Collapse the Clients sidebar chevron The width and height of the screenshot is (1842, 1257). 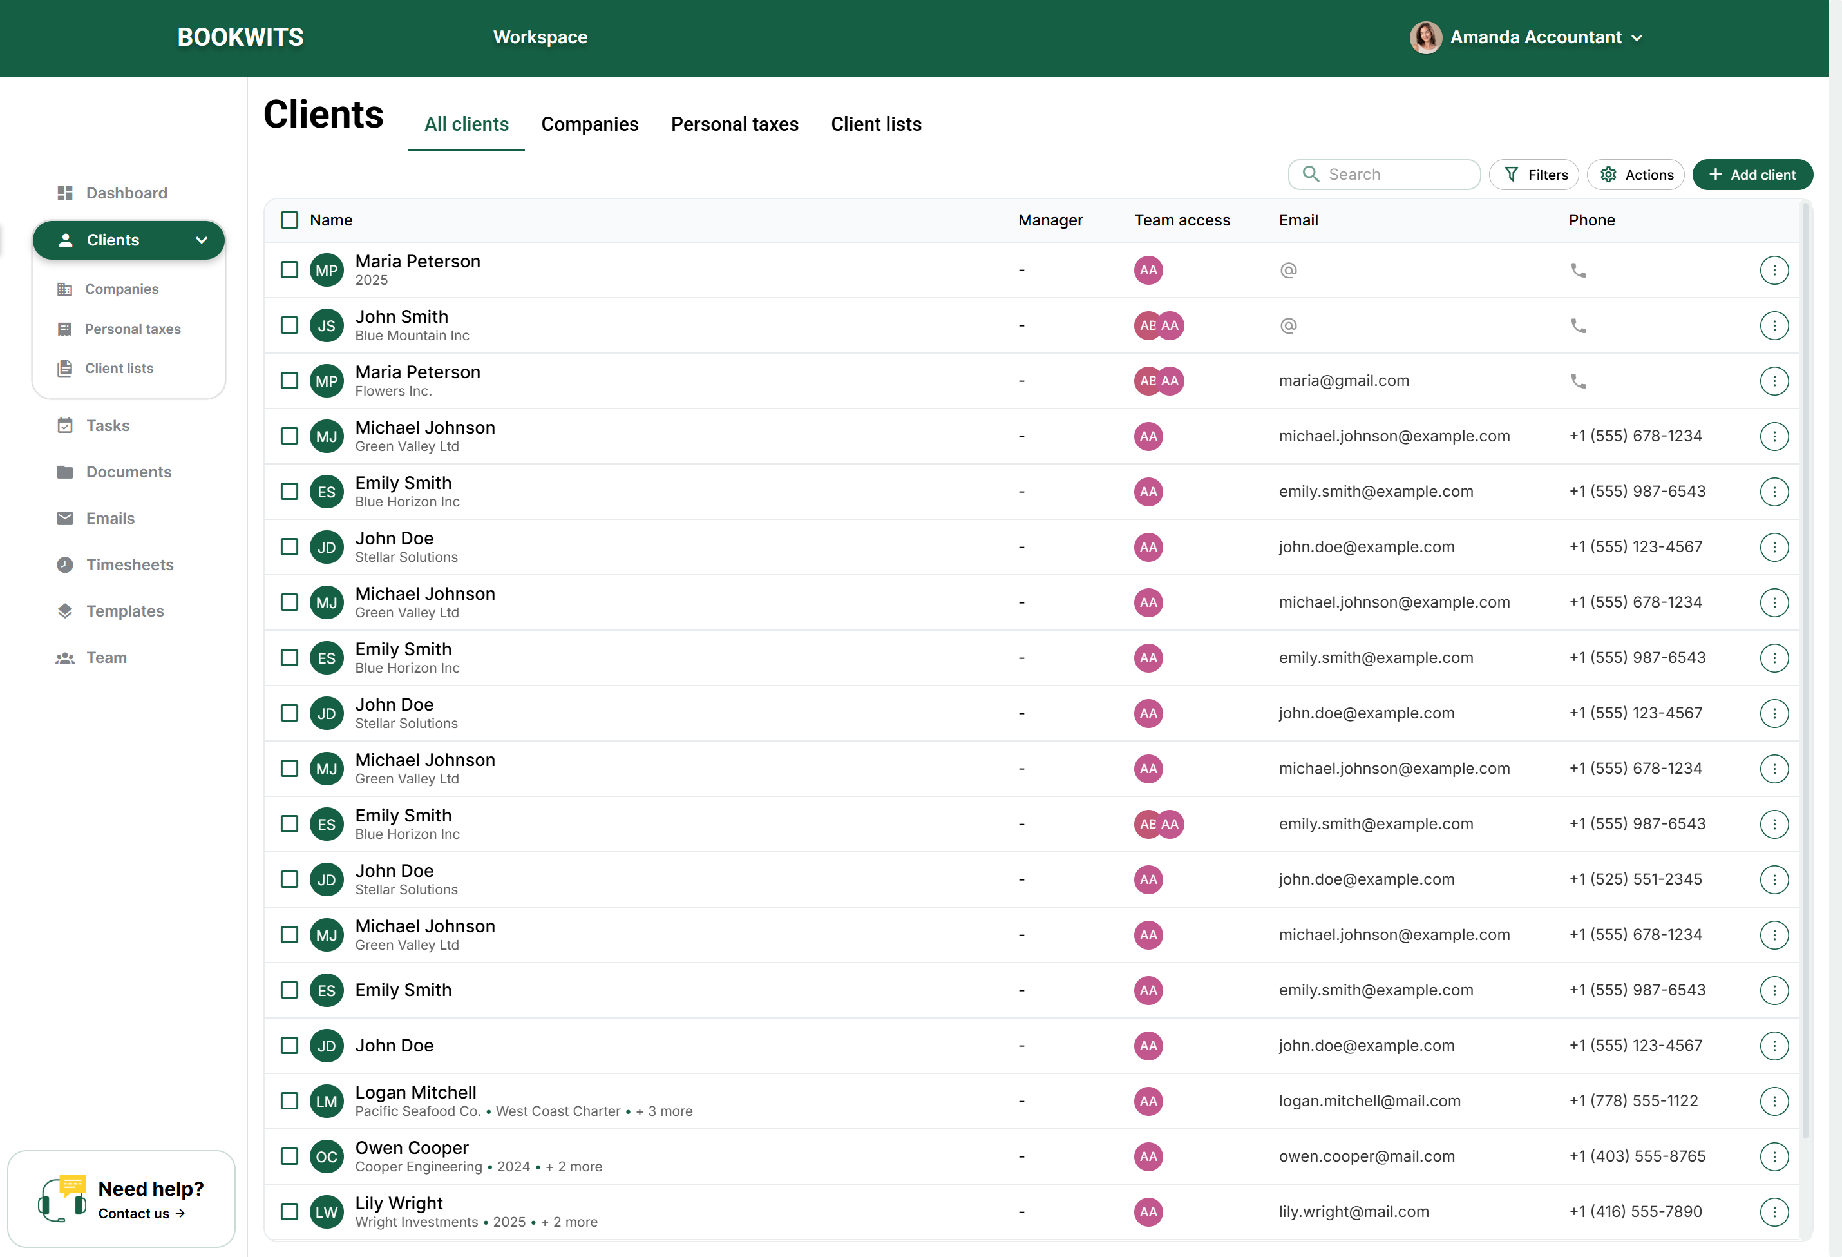(202, 240)
